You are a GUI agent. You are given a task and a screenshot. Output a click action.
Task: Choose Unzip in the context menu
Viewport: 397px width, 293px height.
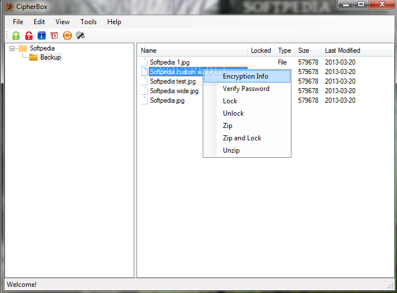click(247, 150)
